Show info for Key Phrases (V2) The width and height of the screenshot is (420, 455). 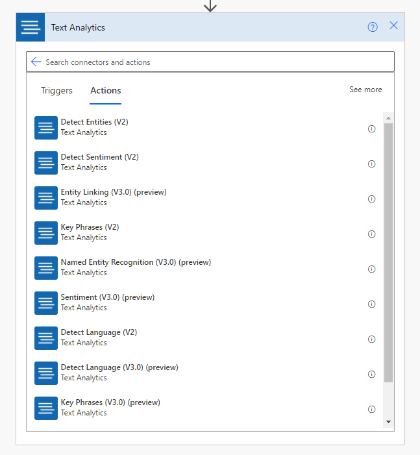pos(371,234)
